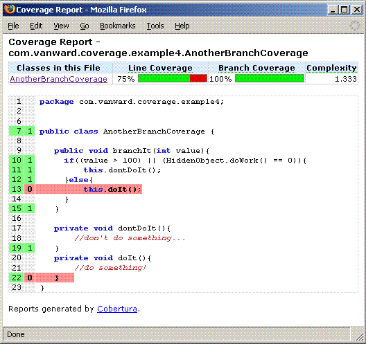
Task: Click the Complexity column header
Action: pyautogui.click(x=331, y=68)
